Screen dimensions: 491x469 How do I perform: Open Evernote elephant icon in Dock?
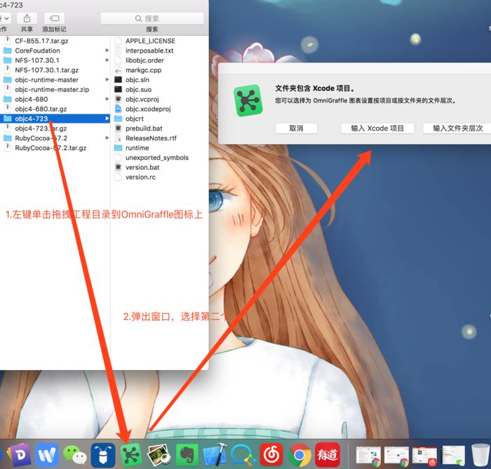[x=187, y=455]
